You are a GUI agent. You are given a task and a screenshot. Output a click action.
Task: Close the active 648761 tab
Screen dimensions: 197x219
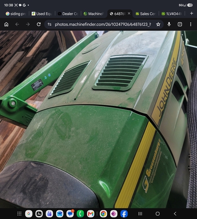tap(129, 13)
